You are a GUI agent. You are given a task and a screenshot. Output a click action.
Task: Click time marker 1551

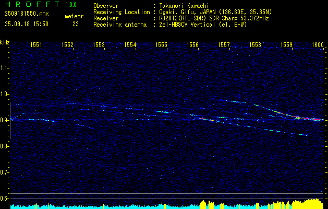coord(36,44)
